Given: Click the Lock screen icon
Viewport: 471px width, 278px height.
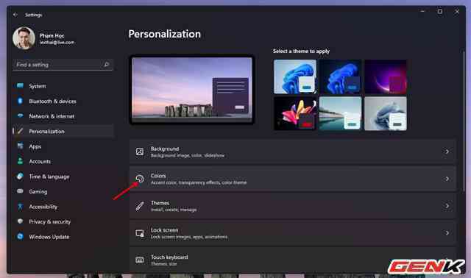Looking at the screenshot, I should point(140,233).
